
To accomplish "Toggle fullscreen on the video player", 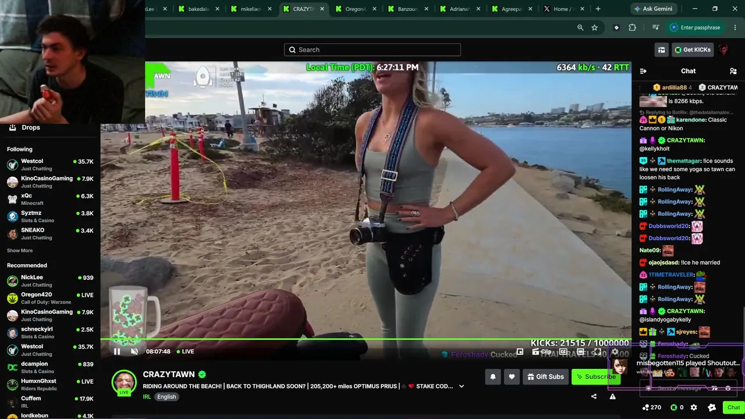I will pyautogui.click(x=598, y=351).
